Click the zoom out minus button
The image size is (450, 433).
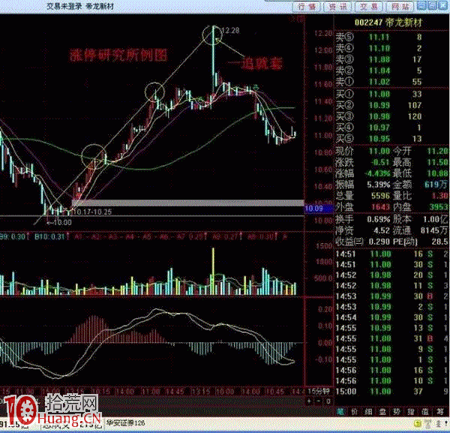319,401
